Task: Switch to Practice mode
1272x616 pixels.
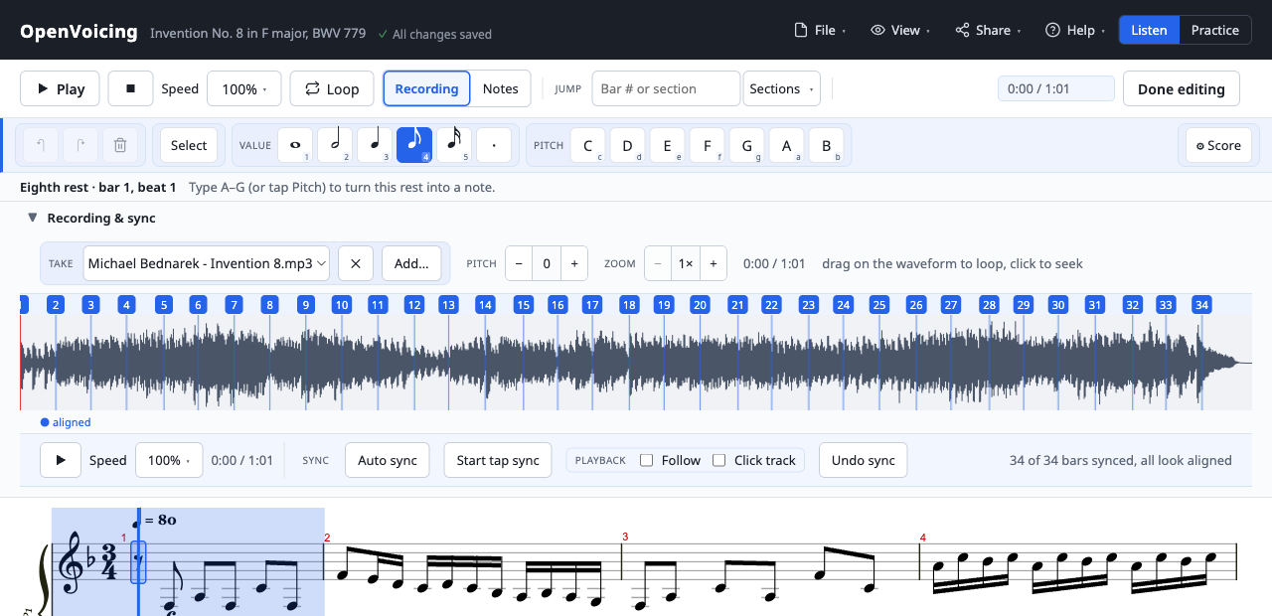Action: 1214,30
